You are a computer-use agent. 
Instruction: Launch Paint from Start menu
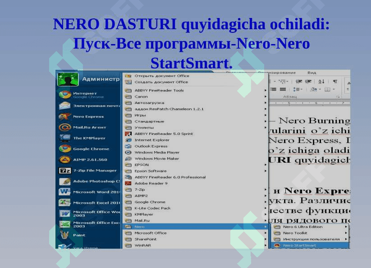coord(89,235)
